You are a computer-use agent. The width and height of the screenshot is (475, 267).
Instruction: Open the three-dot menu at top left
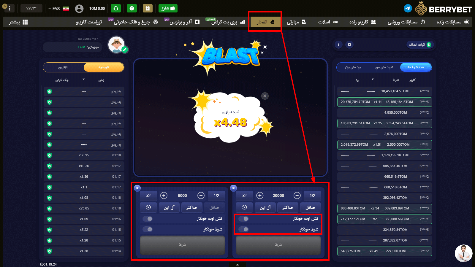point(9,8)
